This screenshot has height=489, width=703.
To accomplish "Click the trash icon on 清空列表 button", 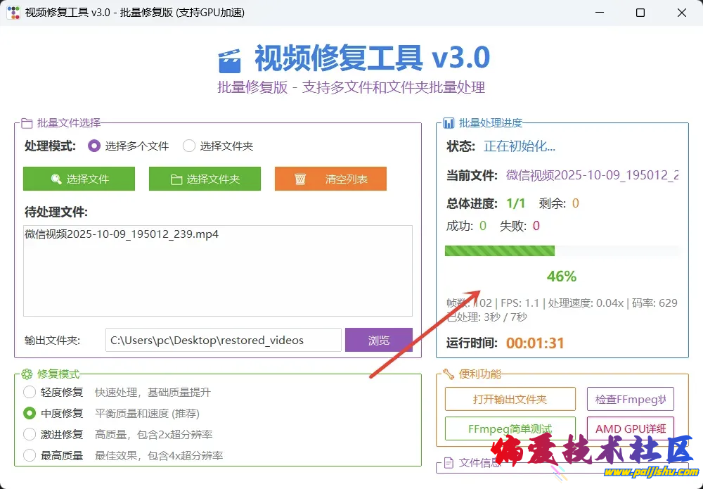I will click(x=300, y=179).
